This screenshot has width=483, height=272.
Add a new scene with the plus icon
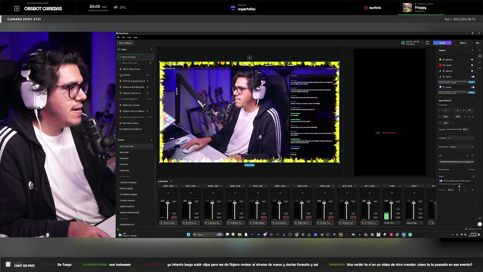click(x=151, y=140)
